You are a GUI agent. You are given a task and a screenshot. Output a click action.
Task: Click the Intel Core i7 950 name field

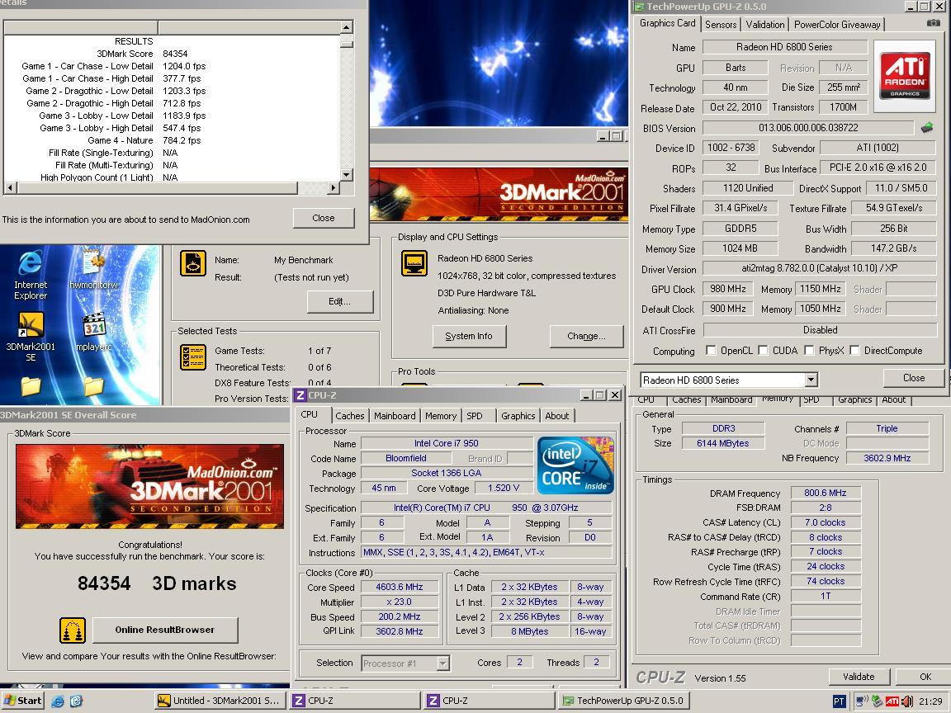[x=447, y=443]
